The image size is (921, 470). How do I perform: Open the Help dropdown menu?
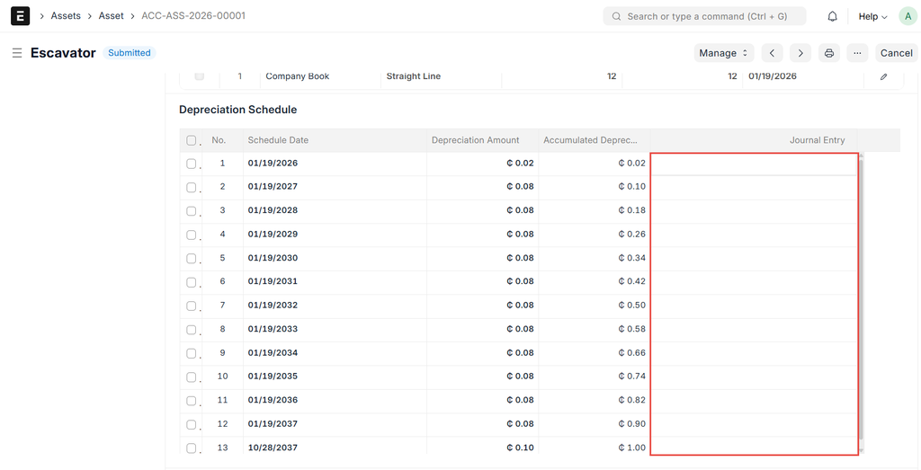pos(872,16)
